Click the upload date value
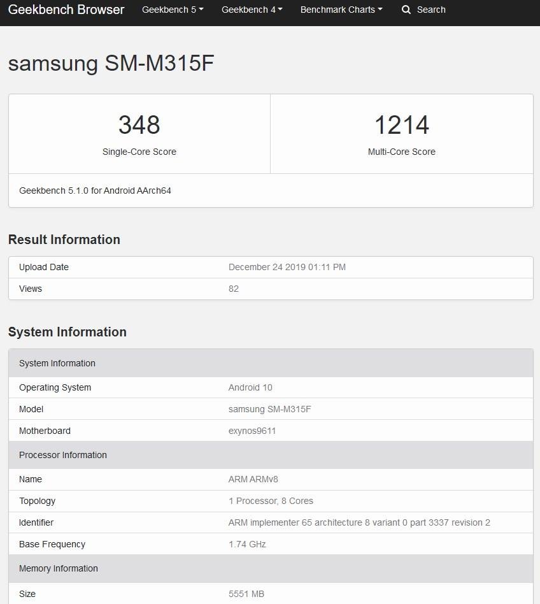Image resolution: width=540 pixels, height=604 pixels. [x=287, y=267]
